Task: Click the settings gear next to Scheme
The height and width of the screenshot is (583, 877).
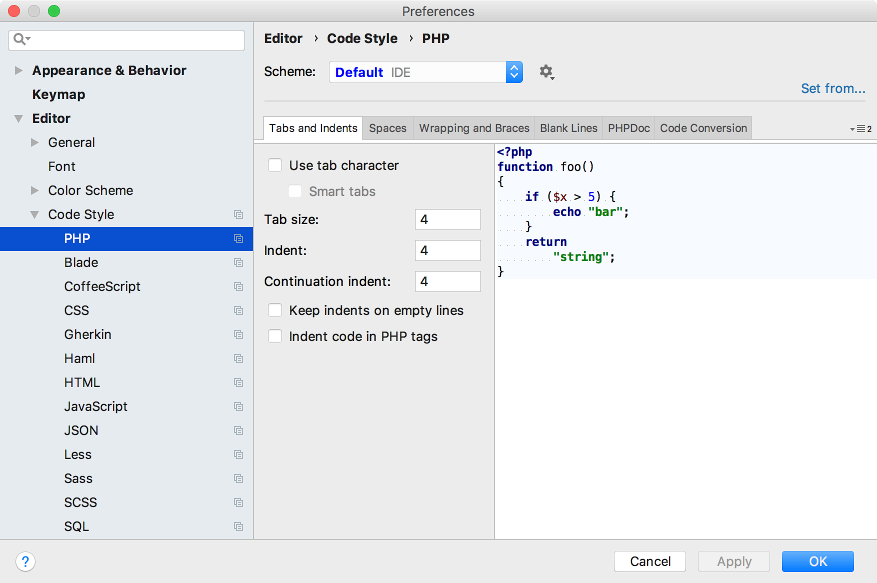Action: pyautogui.click(x=546, y=71)
